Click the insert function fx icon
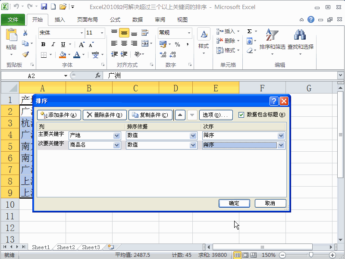The height and width of the screenshot is (259, 345). [x=98, y=76]
